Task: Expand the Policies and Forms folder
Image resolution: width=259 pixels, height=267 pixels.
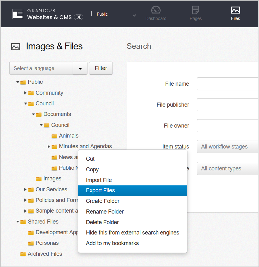Action: coord(25,200)
